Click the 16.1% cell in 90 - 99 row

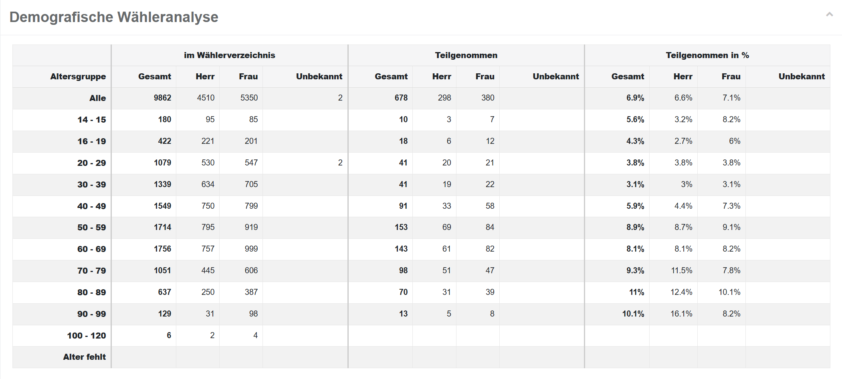(681, 314)
